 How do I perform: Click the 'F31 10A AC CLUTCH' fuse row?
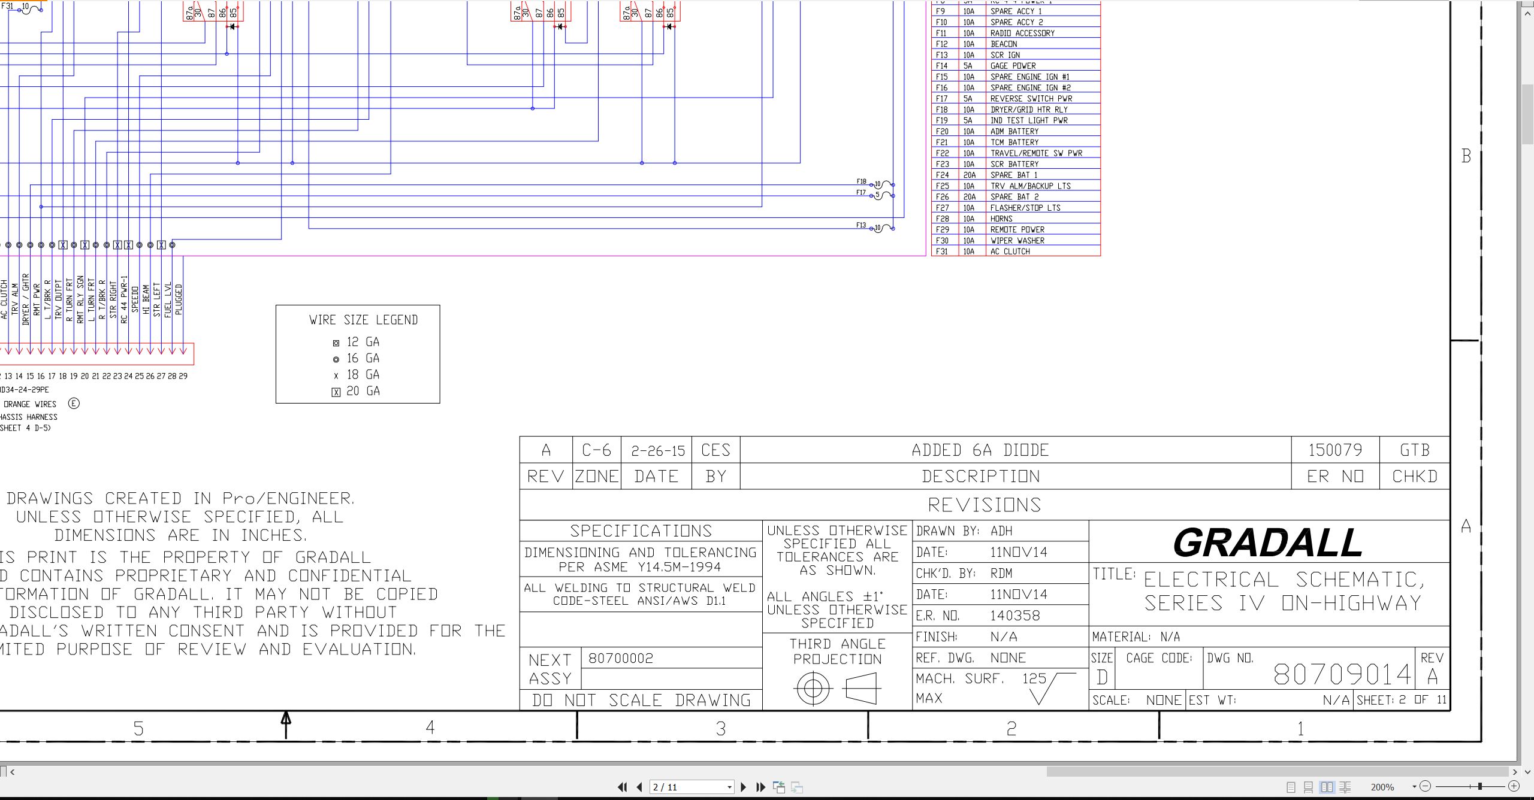click(x=1016, y=251)
